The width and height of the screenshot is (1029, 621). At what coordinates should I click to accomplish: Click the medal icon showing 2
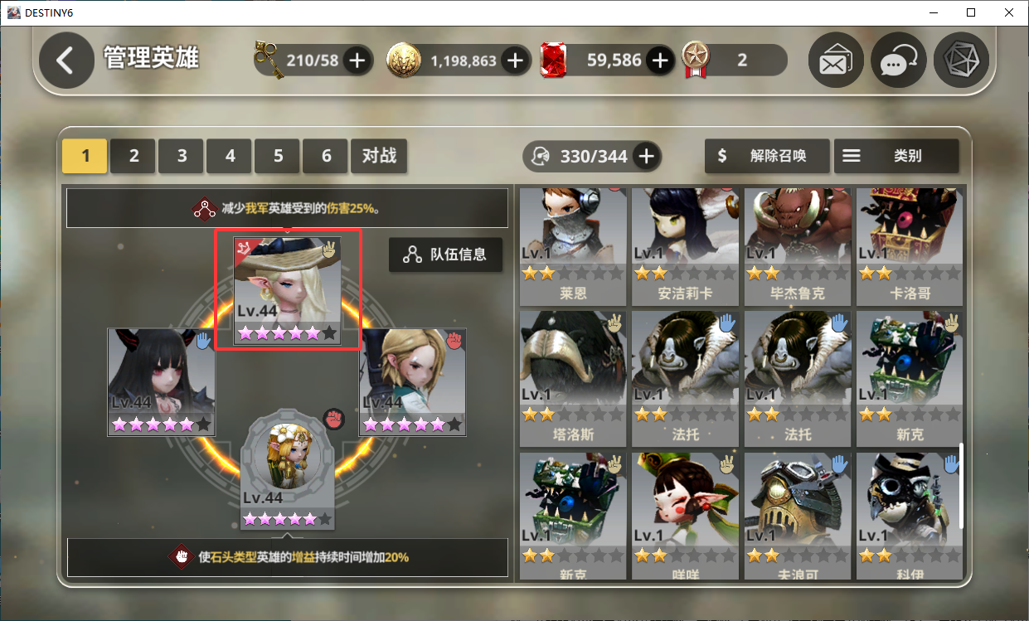[x=696, y=61]
